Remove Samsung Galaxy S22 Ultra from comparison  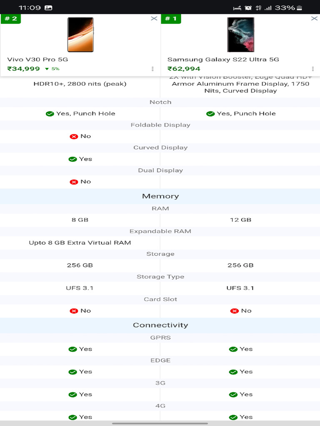coord(314,18)
